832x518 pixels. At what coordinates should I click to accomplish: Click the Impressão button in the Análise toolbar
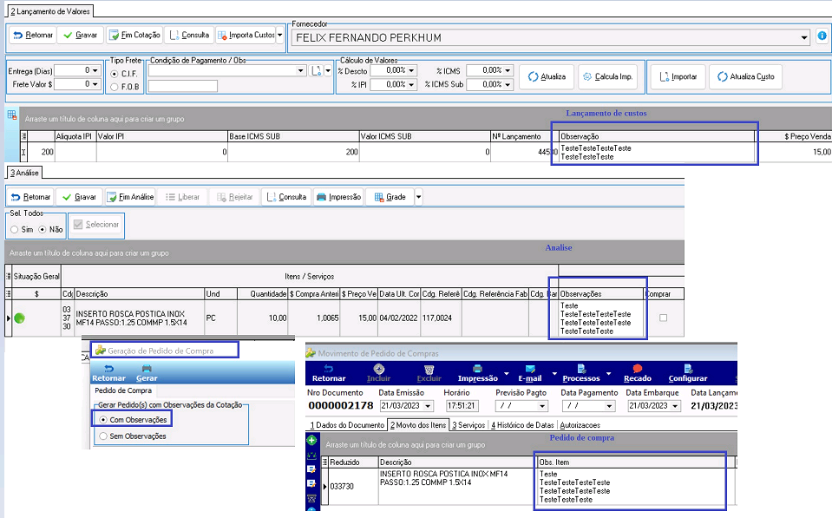coord(338,197)
